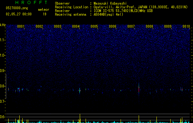The image size is (193, 123).
Task: Click the A504HB(yagi 4el) antenna text
Action: click(108, 14)
